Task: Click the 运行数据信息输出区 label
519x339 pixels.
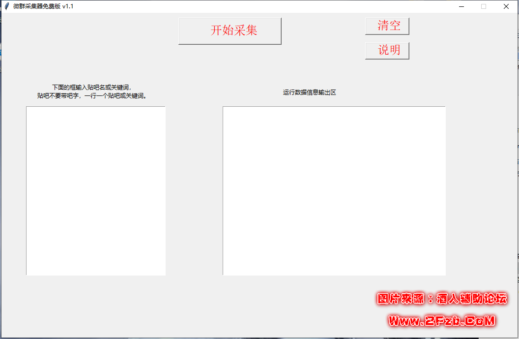Action: 310,92
